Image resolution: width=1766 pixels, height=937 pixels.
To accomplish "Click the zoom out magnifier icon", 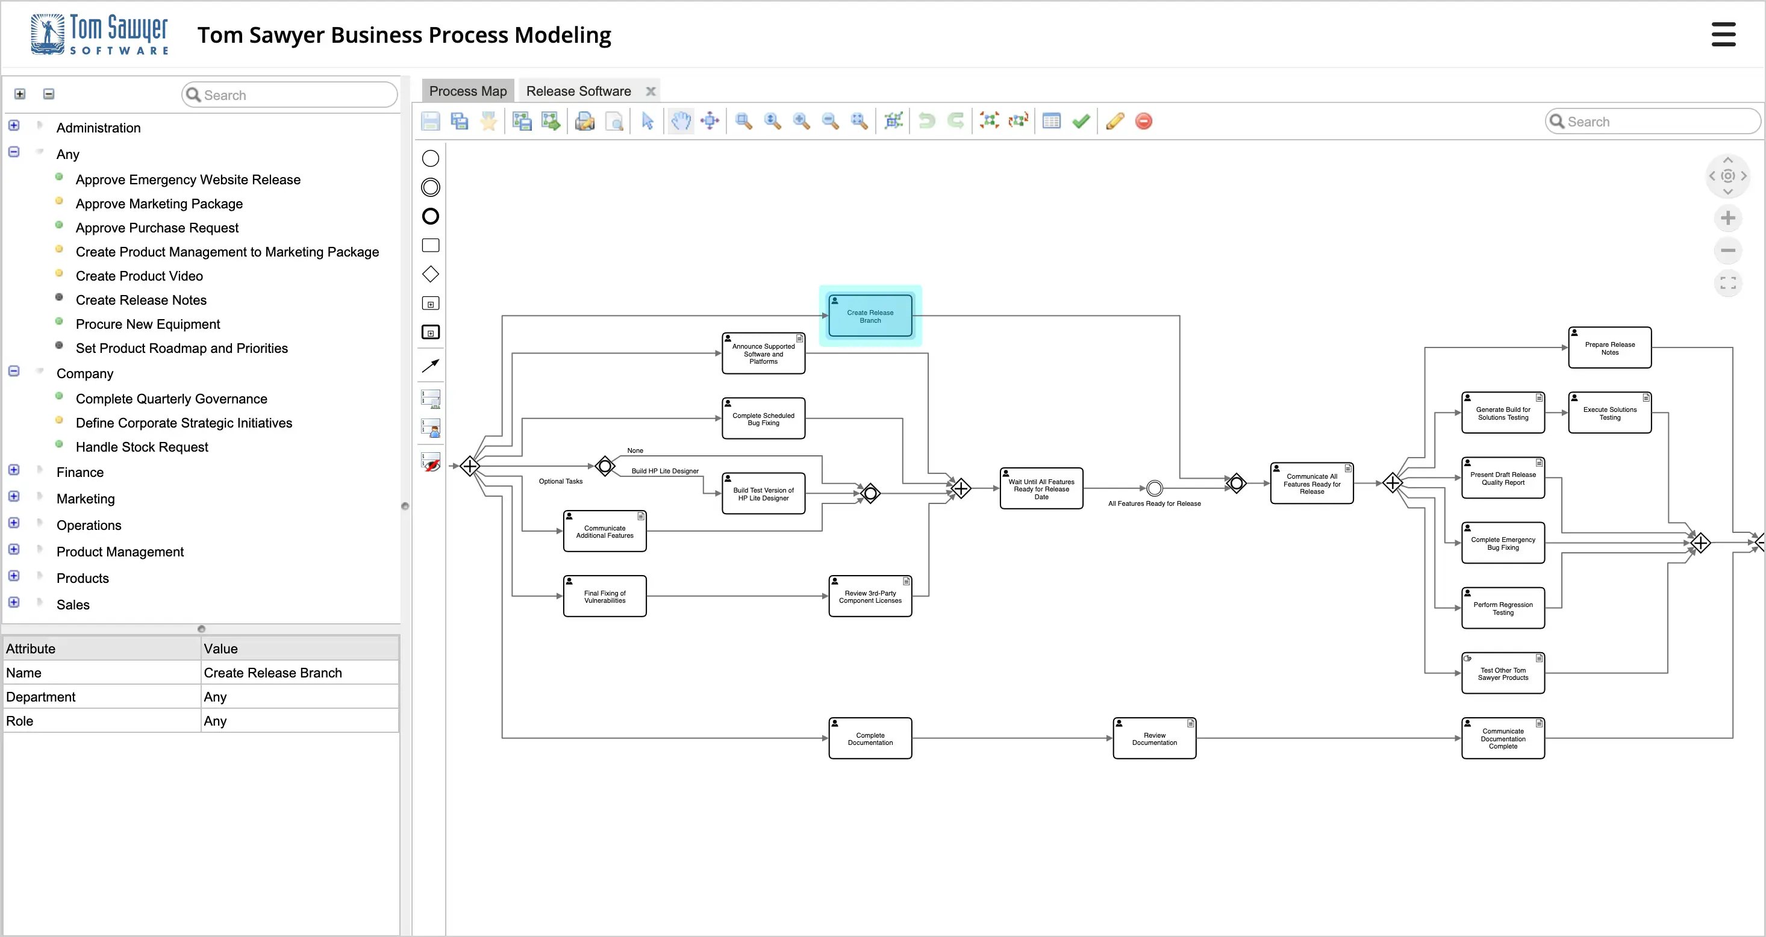I will pyautogui.click(x=830, y=121).
